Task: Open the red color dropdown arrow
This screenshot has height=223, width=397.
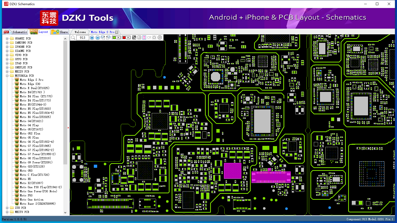Action: click(128, 38)
